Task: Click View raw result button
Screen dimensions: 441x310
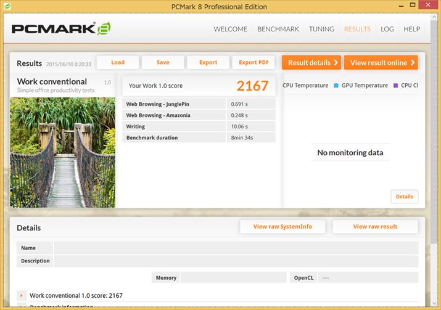Action: point(375,227)
